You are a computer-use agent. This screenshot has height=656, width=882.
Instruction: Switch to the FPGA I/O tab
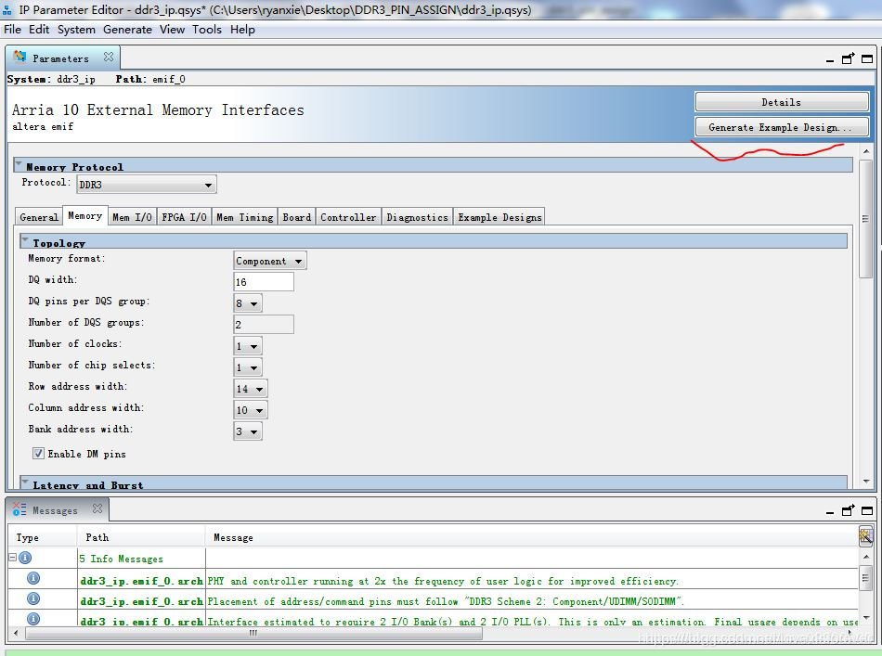coord(184,217)
